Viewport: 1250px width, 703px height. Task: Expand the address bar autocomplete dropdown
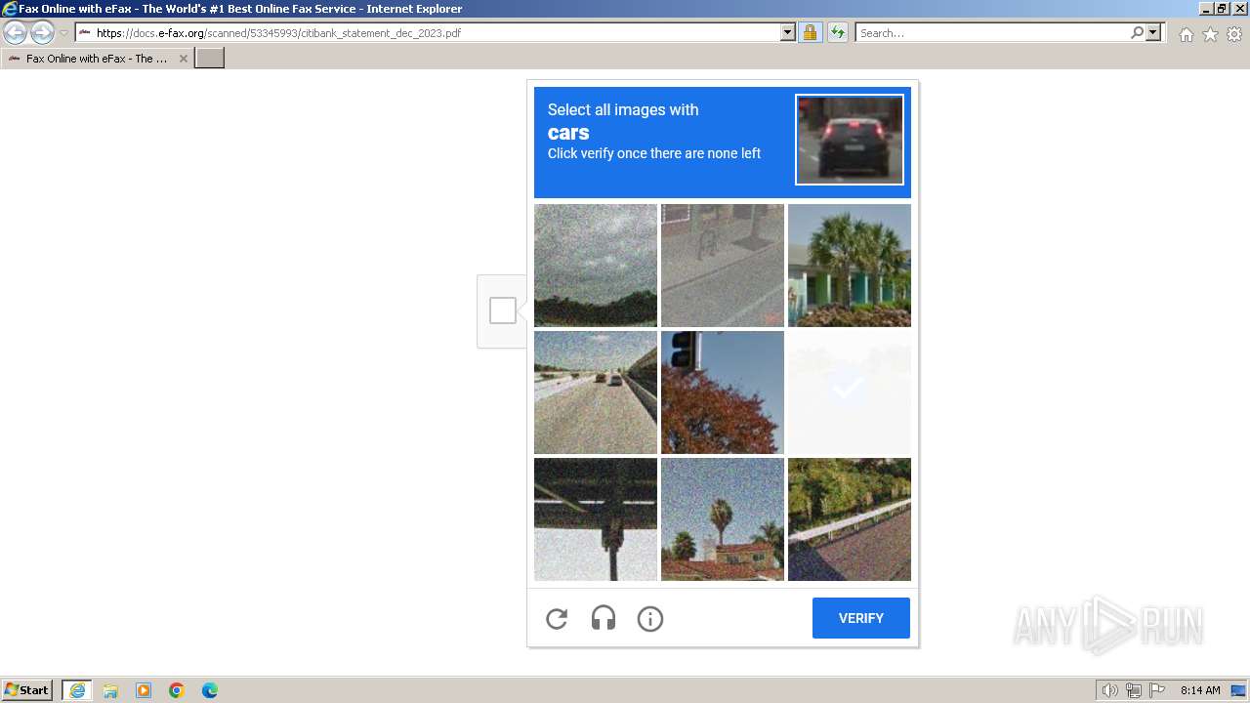click(x=788, y=32)
